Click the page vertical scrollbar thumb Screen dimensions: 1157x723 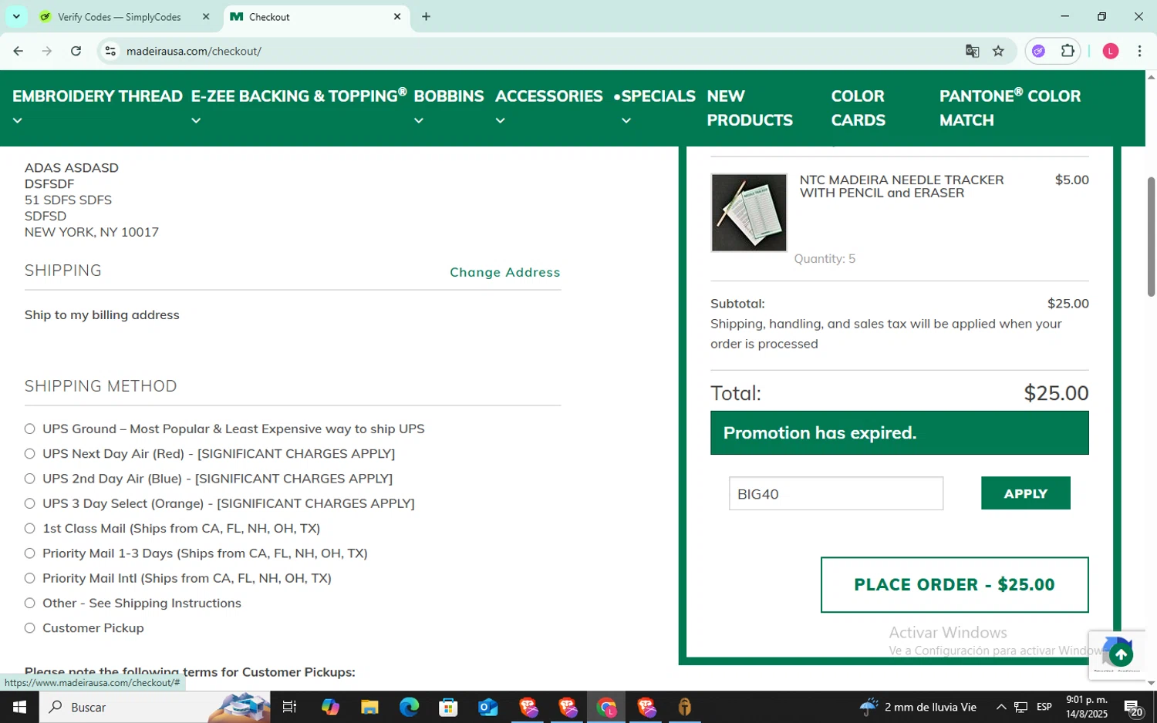coord(1151,237)
